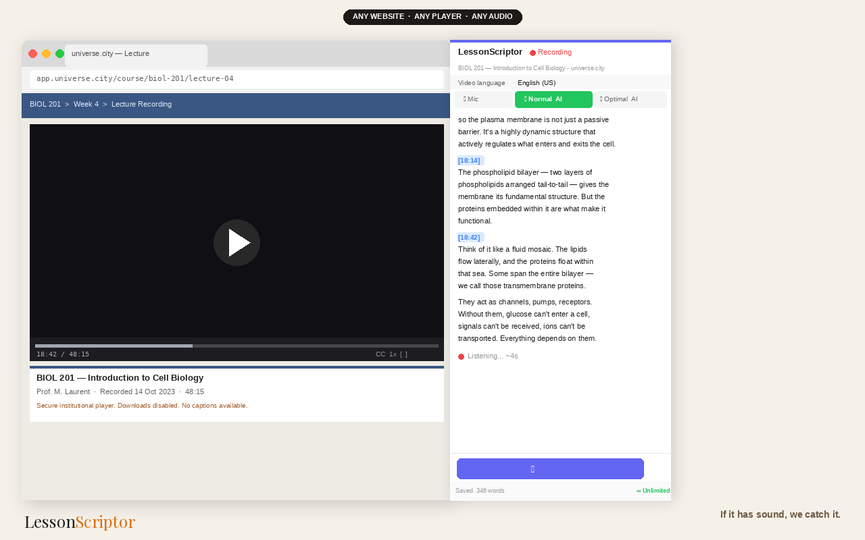Click the 18:42 / 48:15 time display

(x=63, y=354)
